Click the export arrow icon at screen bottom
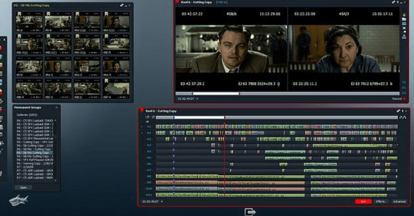This screenshot has width=414, height=216. click(250, 212)
